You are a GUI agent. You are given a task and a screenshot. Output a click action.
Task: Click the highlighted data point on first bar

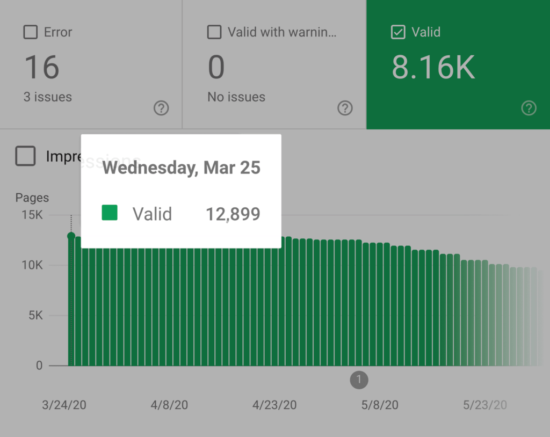(71, 236)
